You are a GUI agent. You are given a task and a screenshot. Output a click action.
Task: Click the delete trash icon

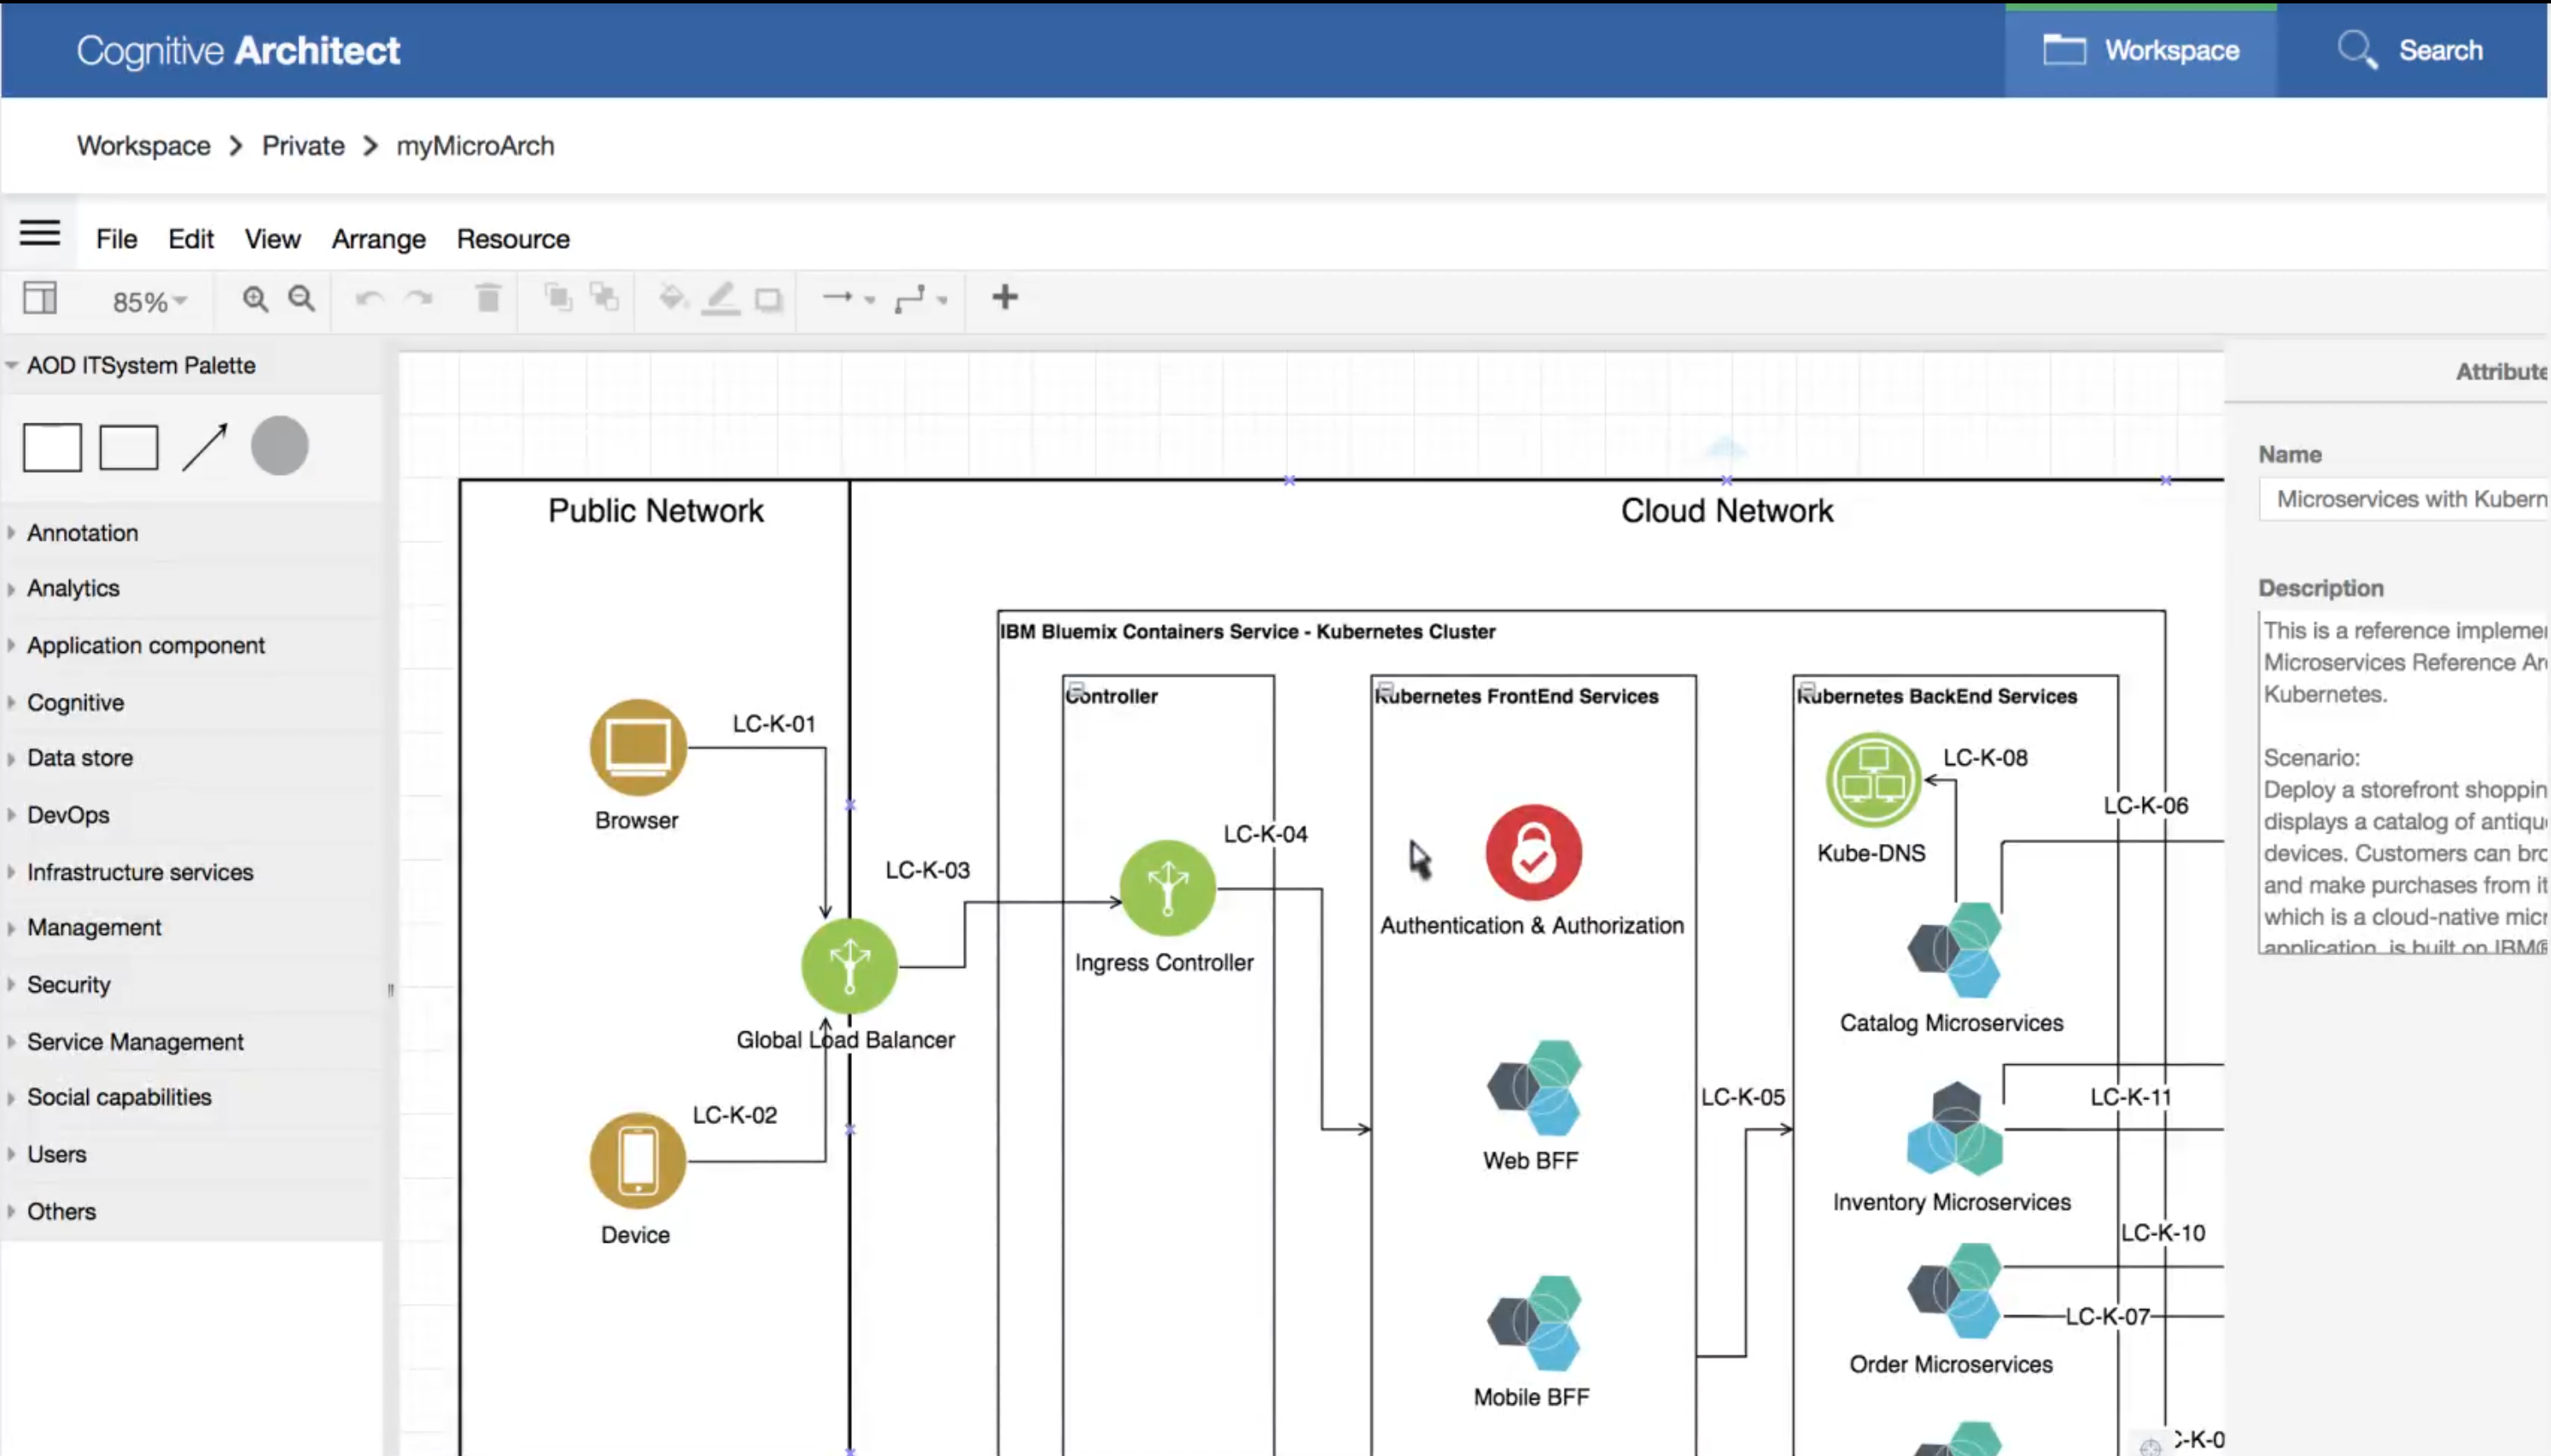[x=488, y=298]
